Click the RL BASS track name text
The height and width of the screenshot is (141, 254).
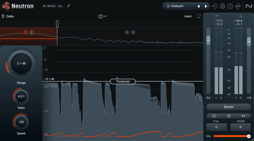(54, 6)
